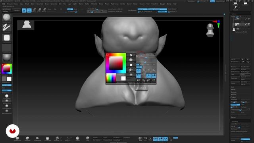Open the stroke type selector
254x143 pixels.
click(7, 27)
